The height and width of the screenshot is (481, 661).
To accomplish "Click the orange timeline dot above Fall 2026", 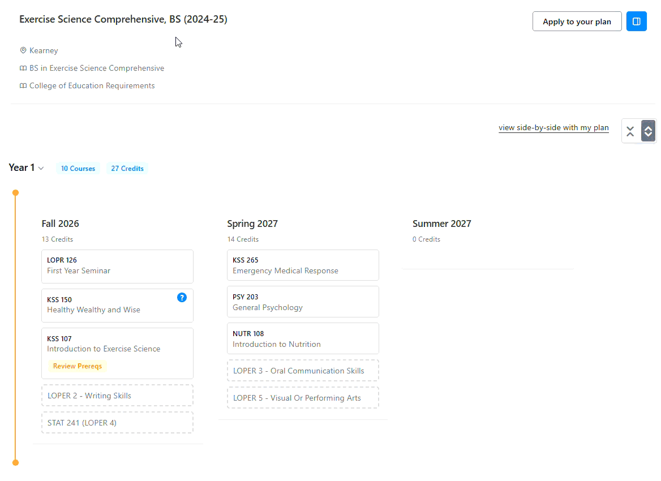I will pyautogui.click(x=16, y=192).
